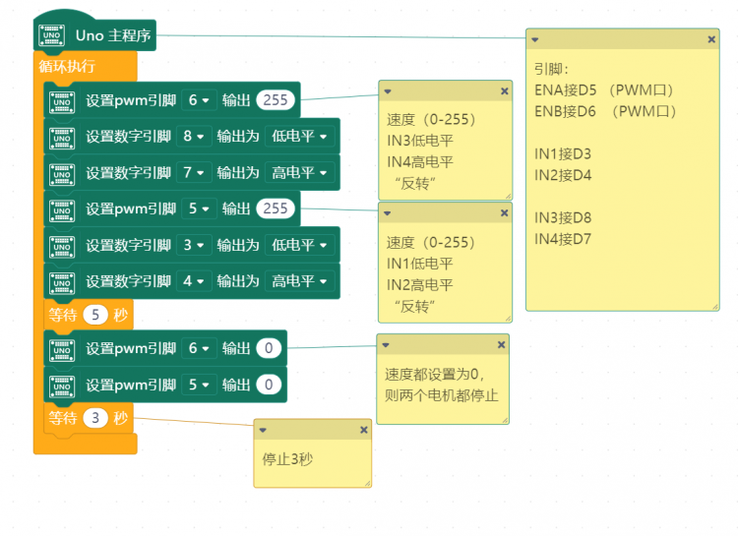Click the UNO icon on the digital pin 3 block
The height and width of the screenshot is (536, 738).
[x=62, y=247]
